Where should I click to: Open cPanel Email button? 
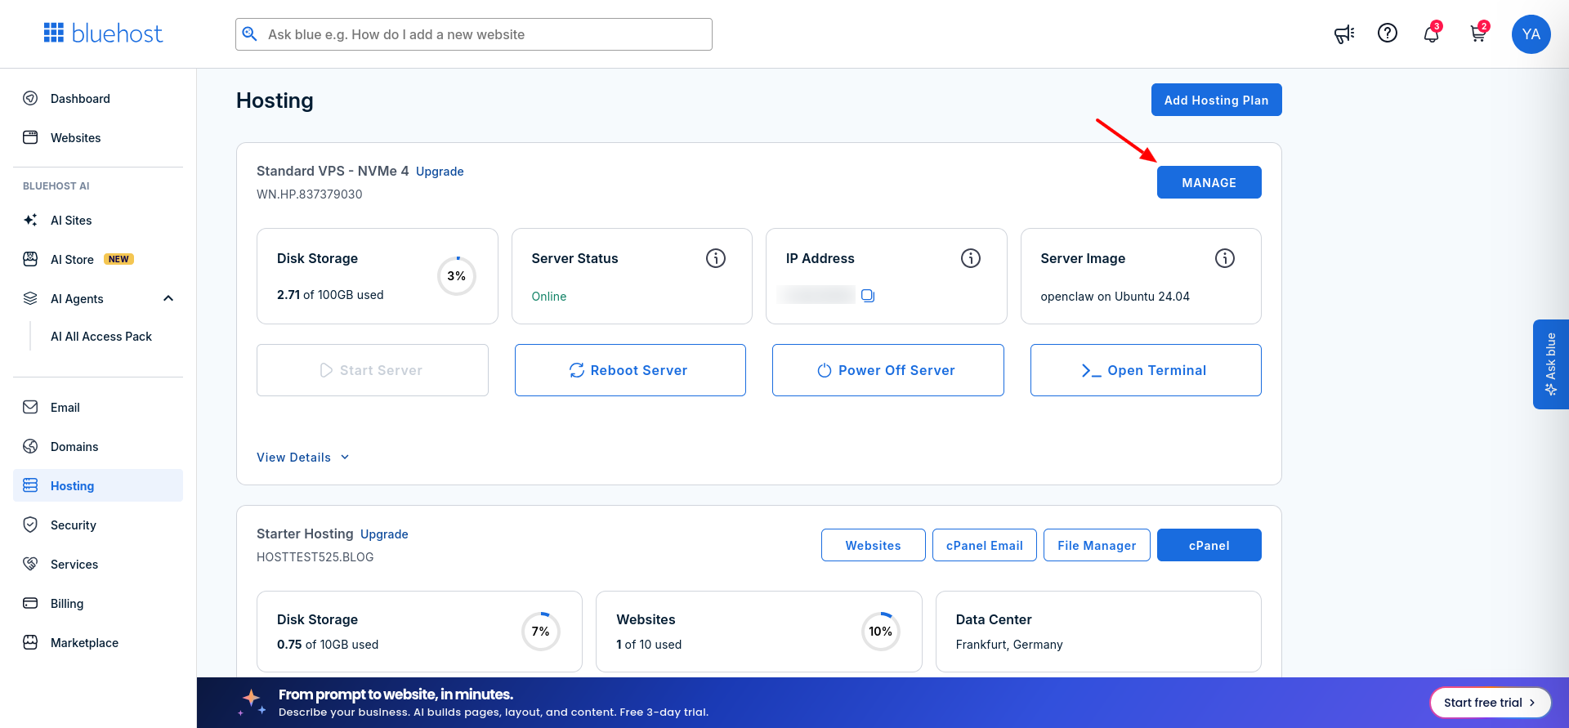coord(984,545)
